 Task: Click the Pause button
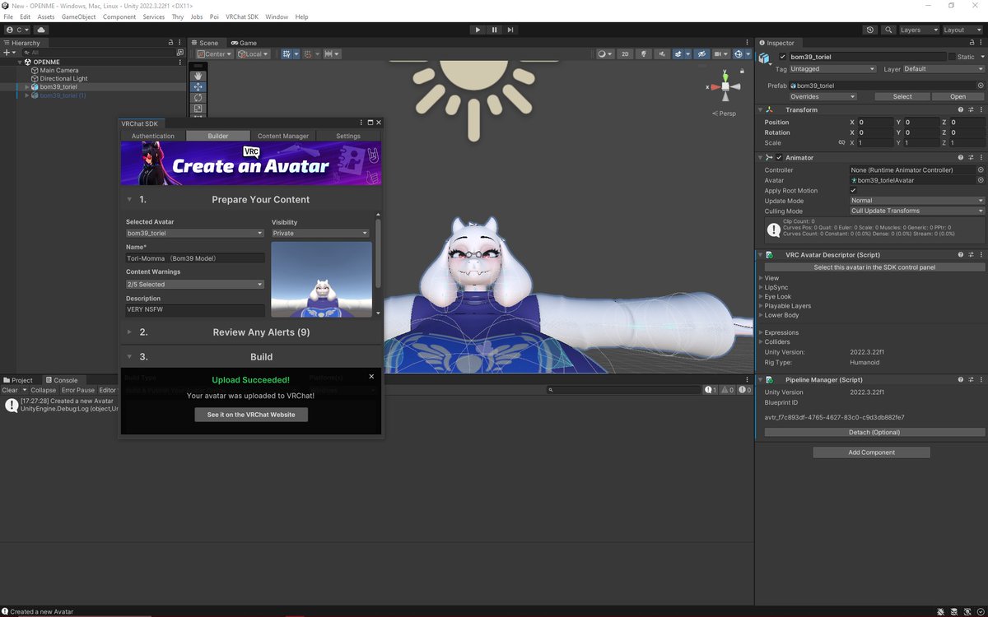tap(494, 30)
